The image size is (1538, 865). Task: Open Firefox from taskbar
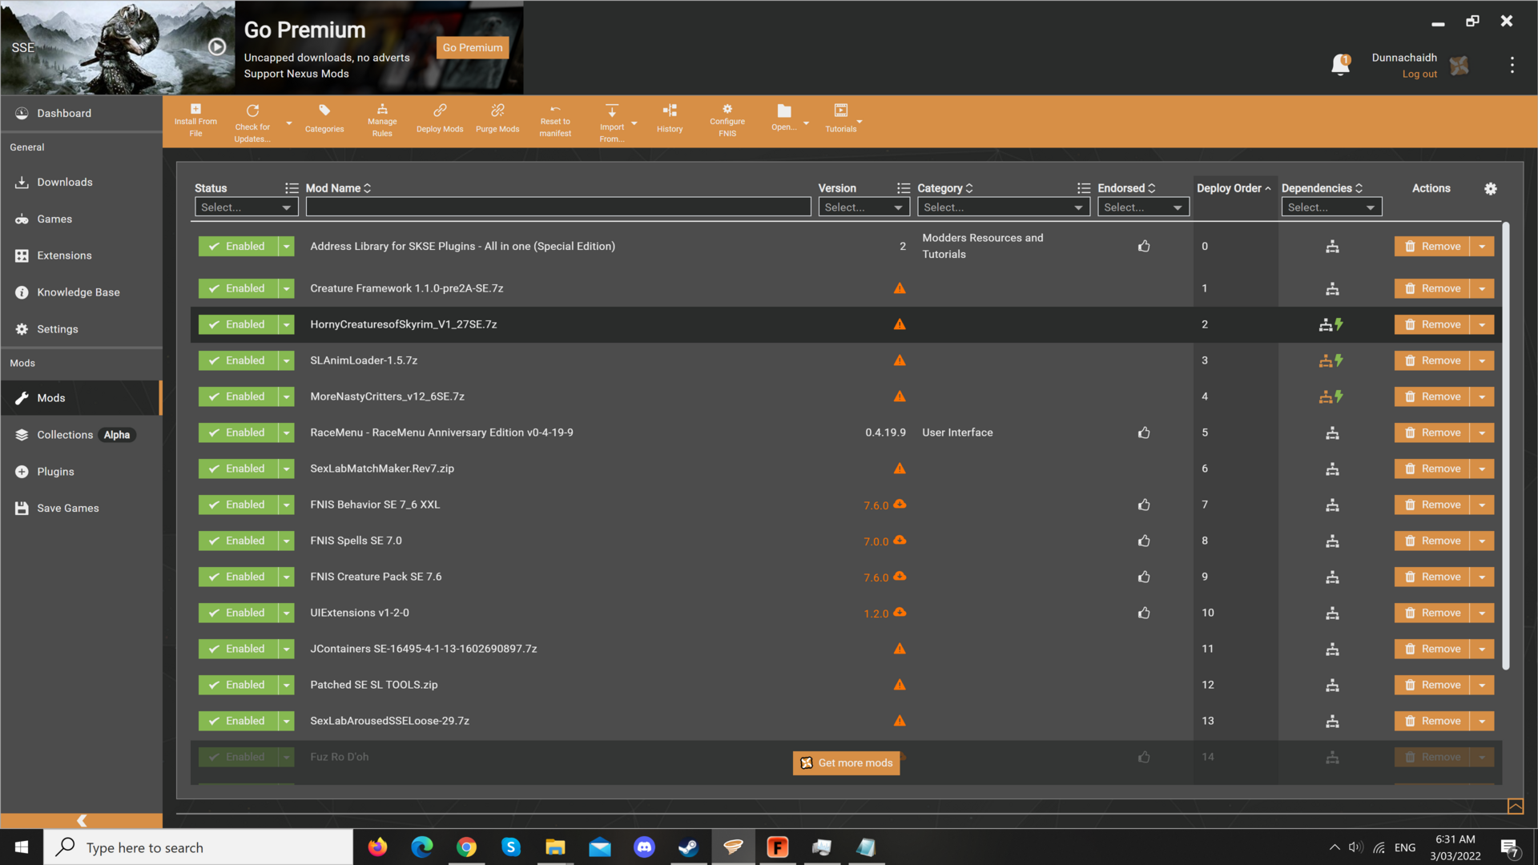[x=377, y=847]
